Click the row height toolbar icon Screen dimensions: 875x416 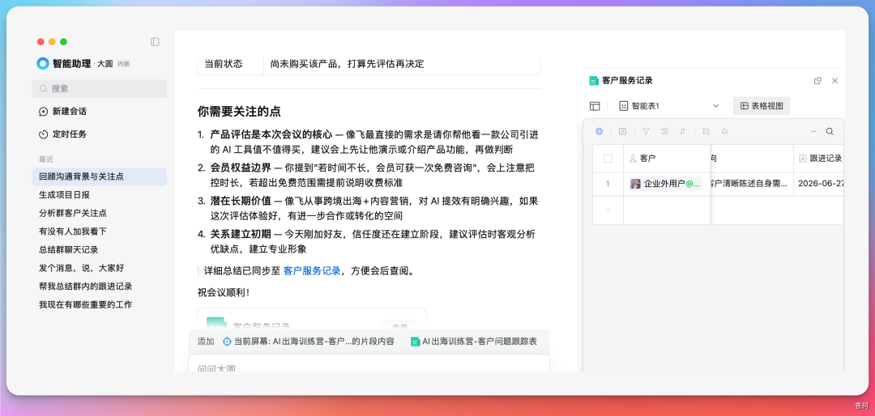coord(706,132)
